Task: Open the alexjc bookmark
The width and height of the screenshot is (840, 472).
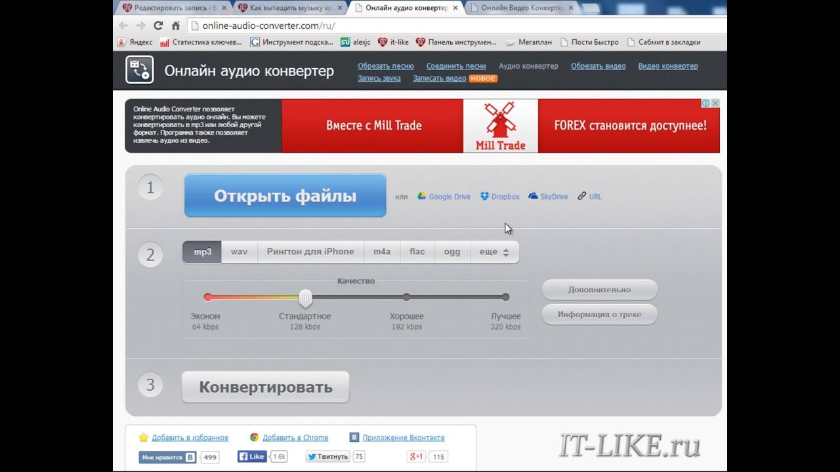Action: pyautogui.click(x=355, y=42)
